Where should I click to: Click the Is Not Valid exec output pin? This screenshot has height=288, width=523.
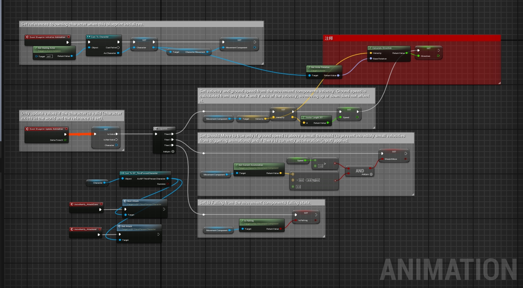click(117, 140)
